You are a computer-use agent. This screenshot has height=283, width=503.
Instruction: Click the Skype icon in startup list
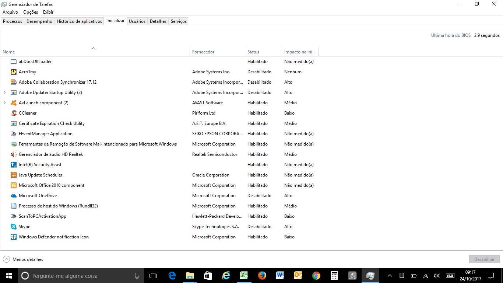click(14, 227)
